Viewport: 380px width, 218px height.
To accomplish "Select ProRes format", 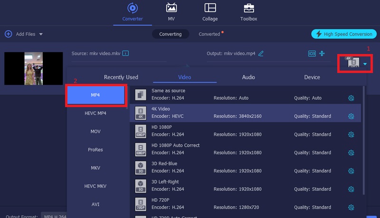I will pos(95,150).
